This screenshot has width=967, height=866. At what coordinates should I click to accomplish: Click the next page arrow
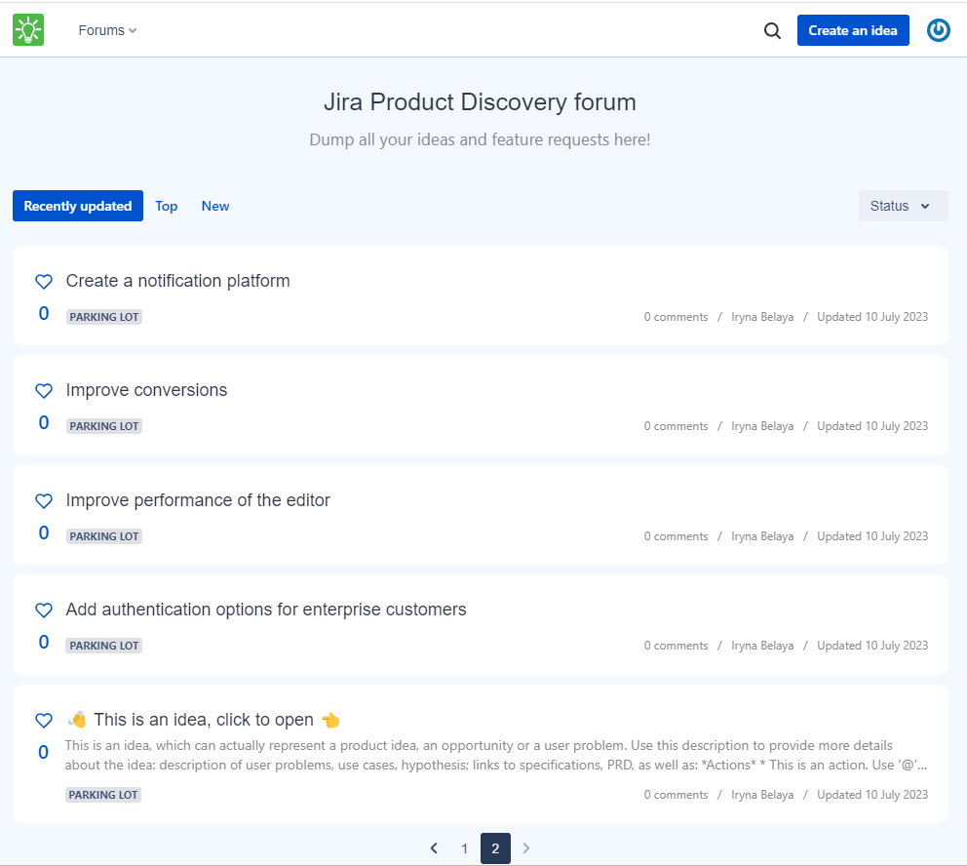pyautogui.click(x=526, y=848)
